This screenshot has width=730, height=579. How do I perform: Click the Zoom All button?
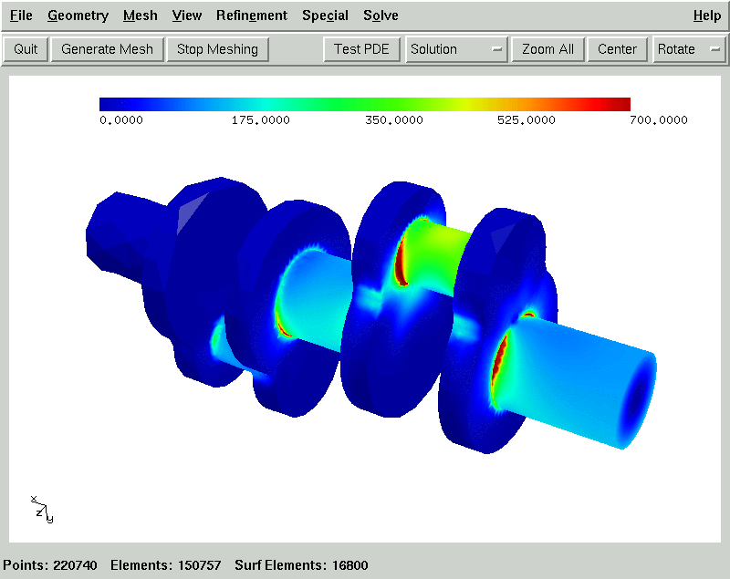click(548, 49)
